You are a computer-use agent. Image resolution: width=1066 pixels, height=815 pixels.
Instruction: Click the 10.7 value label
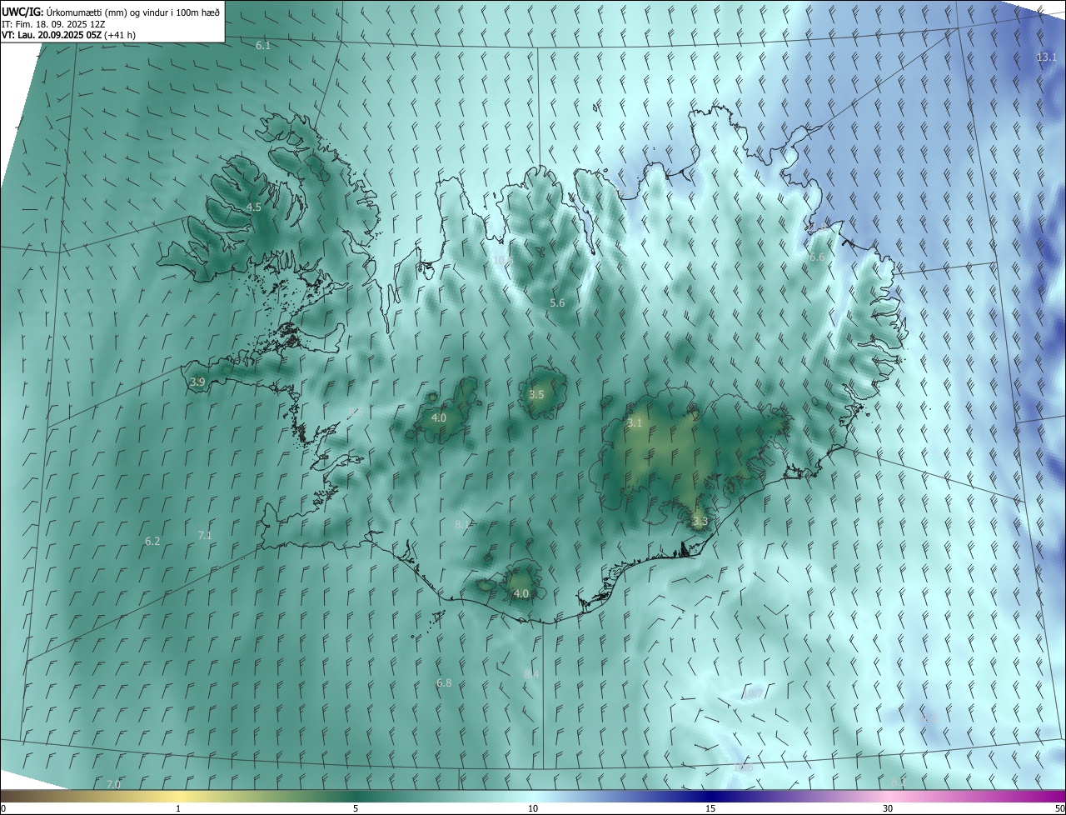(x=751, y=693)
